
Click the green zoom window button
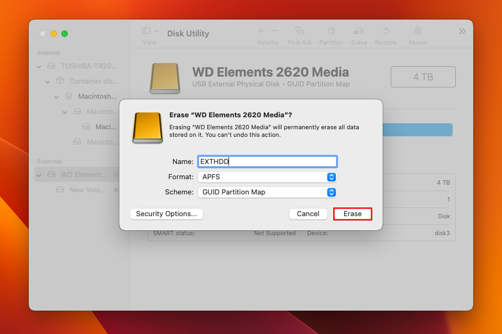pos(65,34)
